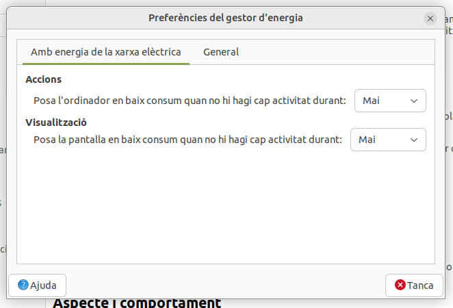Image resolution: width=453 pixels, height=308 pixels.
Task: Click the 'Mai' value in the Visualització combo box
Action: (367, 140)
